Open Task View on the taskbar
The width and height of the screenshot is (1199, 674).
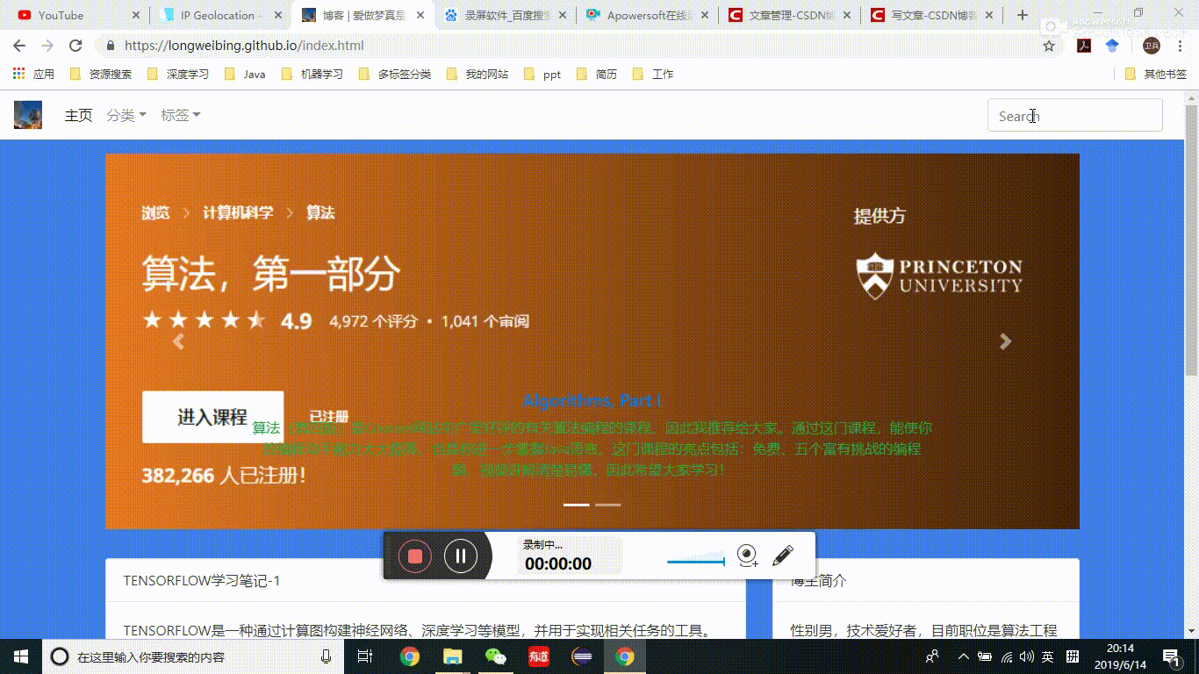tap(366, 656)
